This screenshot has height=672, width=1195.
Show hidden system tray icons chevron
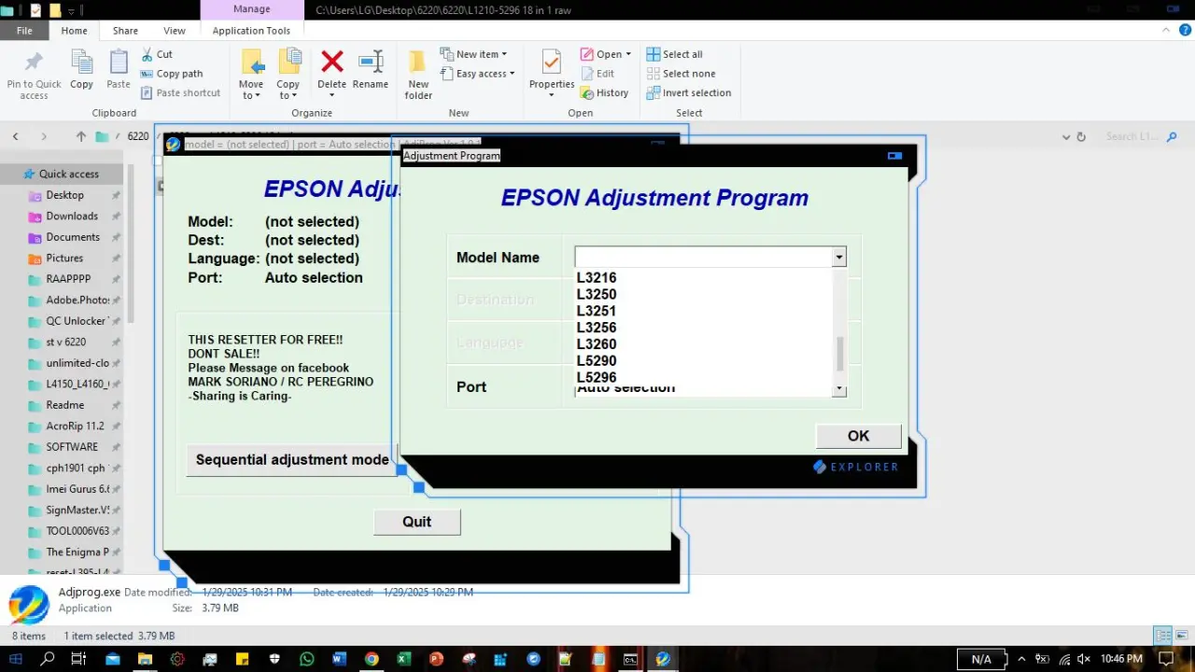(x=1021, y=659)
